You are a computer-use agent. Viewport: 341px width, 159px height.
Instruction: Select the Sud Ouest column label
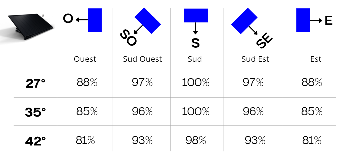click(x=142, y=59)
